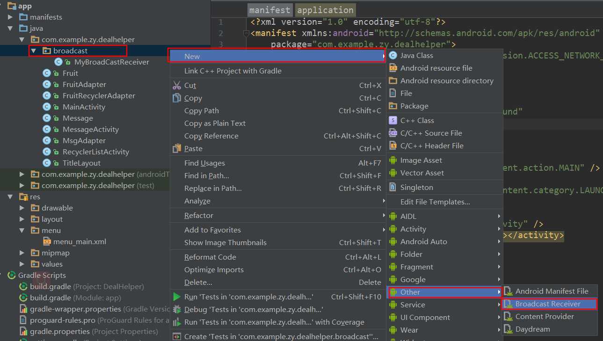
Task: Click the Vector Asset android icon
Action: click(x=393, y=173)
